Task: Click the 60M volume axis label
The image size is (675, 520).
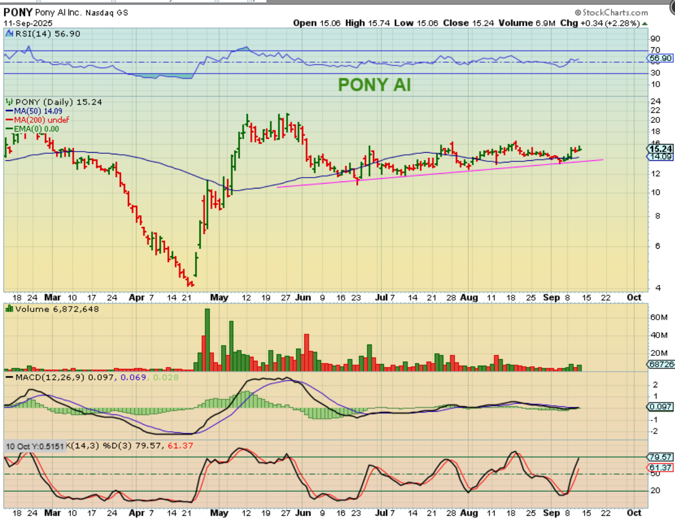Action: pos(658,317)
